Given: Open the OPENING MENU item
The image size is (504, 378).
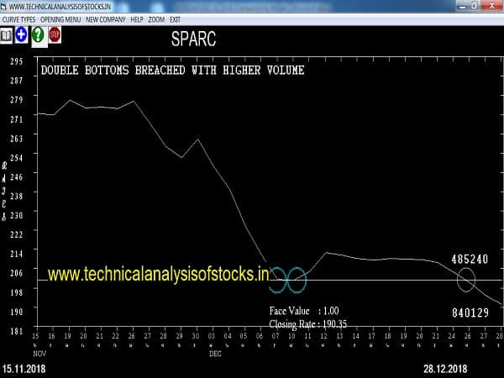Looking at the screenshot, I should 60,18.
